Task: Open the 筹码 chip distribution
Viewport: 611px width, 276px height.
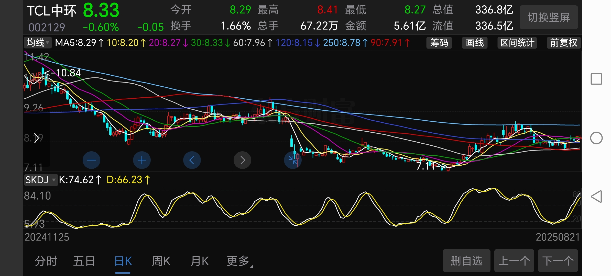Action: tap(439, 43)
